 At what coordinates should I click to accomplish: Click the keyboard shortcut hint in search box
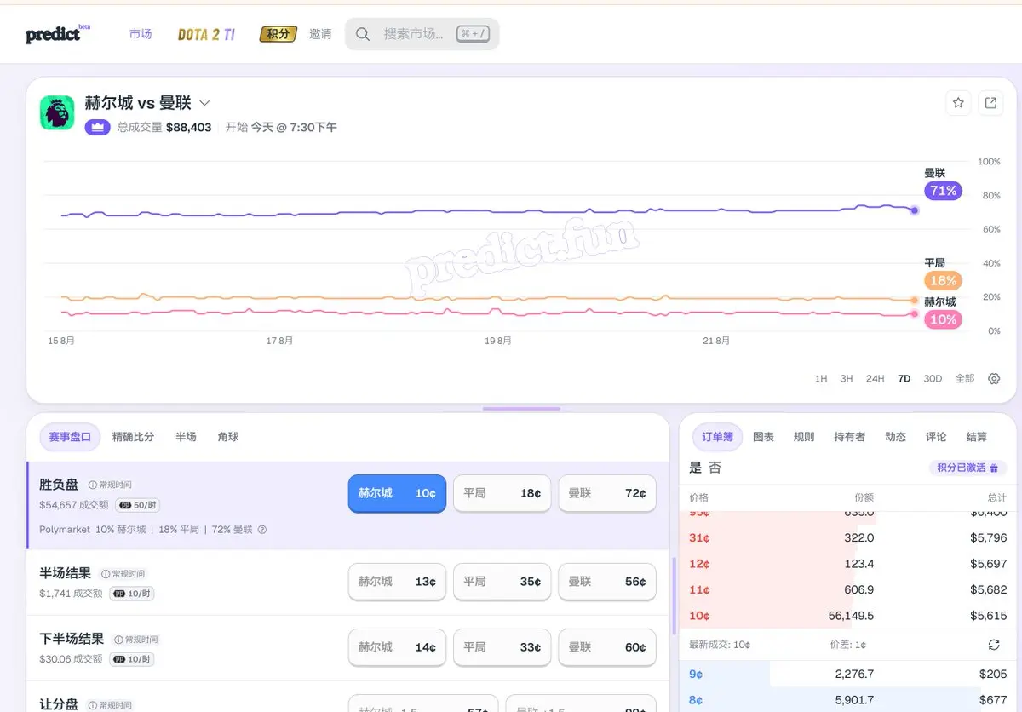click(x=474, y=34)
